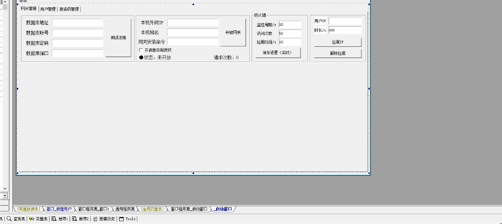Viewport: 502px width, 224px height.
Task: Select the _启动窗口 document tab
Action: pyautogui.click(x=222, y=209)
